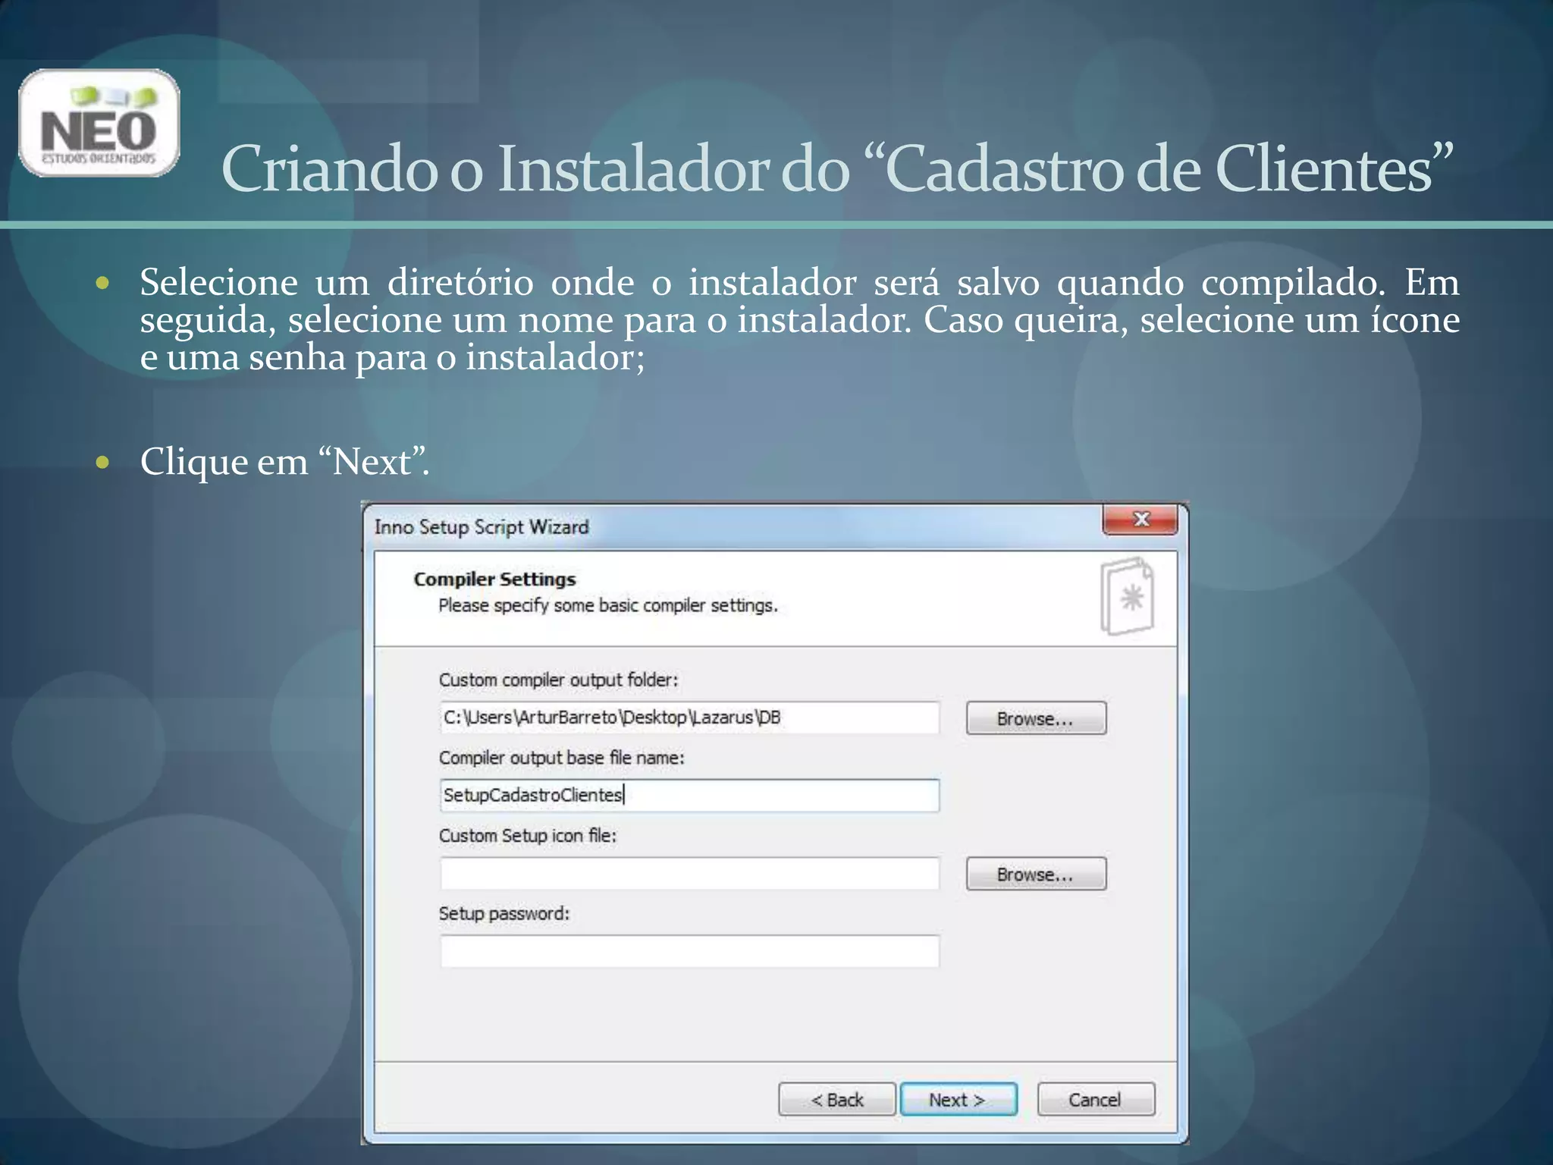Click the bullet text "Clique em Next"
The image size is (1553, 1165).
click(285, 462)
